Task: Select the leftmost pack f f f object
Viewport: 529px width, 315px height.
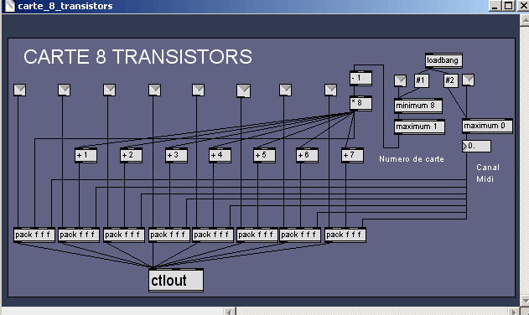Action: (34, 235)
